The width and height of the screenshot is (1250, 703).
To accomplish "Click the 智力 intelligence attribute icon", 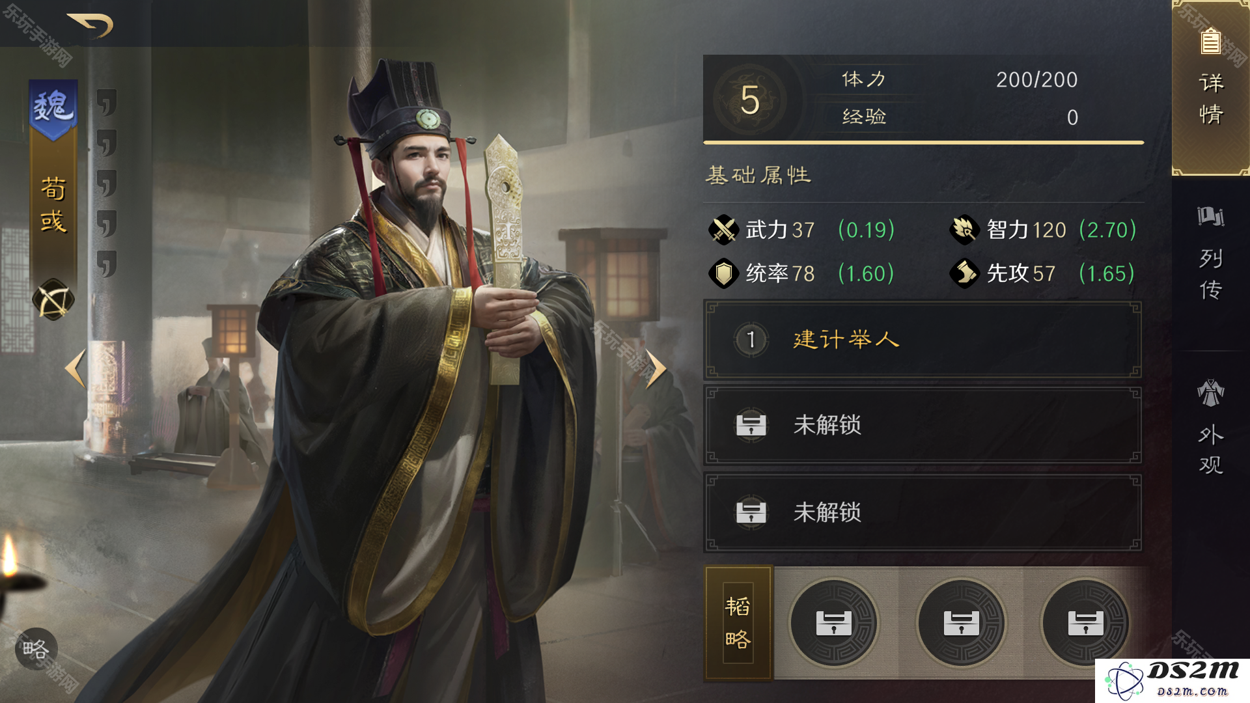I will [x=964, y=230].
